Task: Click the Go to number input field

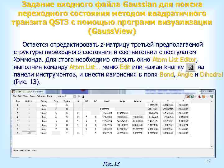Action: 69,96
